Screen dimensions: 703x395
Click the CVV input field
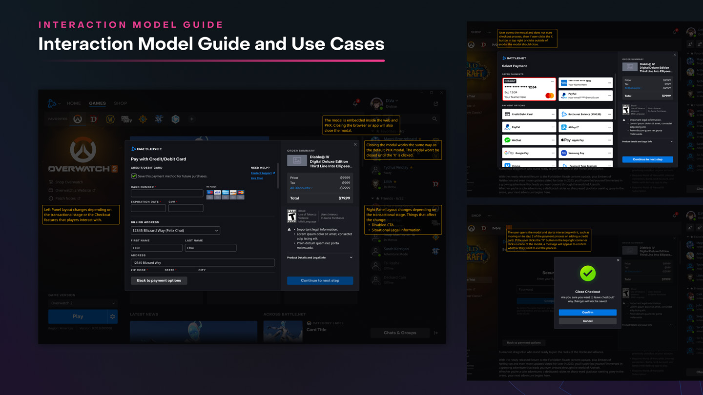[186, 208]
